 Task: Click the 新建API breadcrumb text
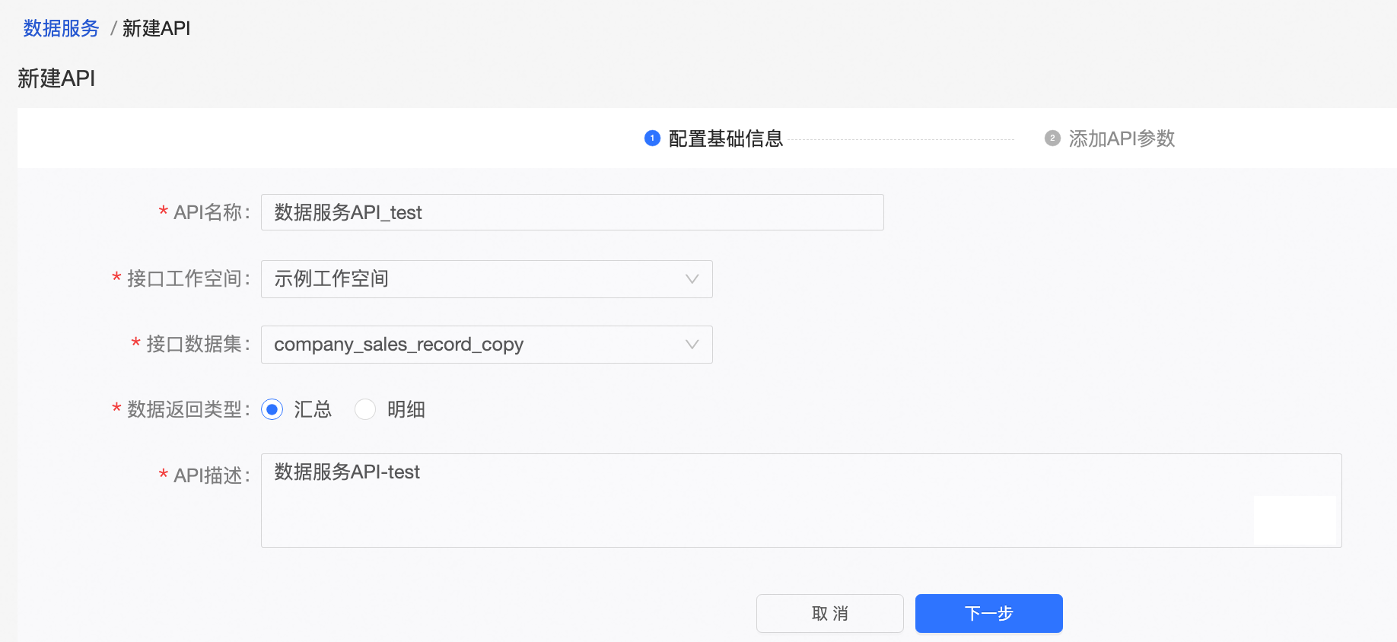tap(156, 28)
